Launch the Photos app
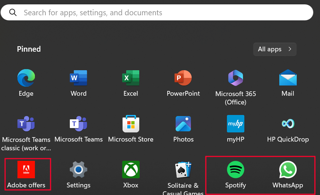The width and height of the screenshot is (320, 195). [x=183, y=124]
